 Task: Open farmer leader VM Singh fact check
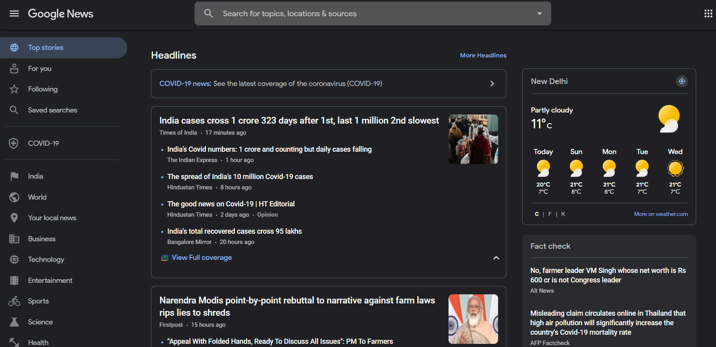(608, 275)
